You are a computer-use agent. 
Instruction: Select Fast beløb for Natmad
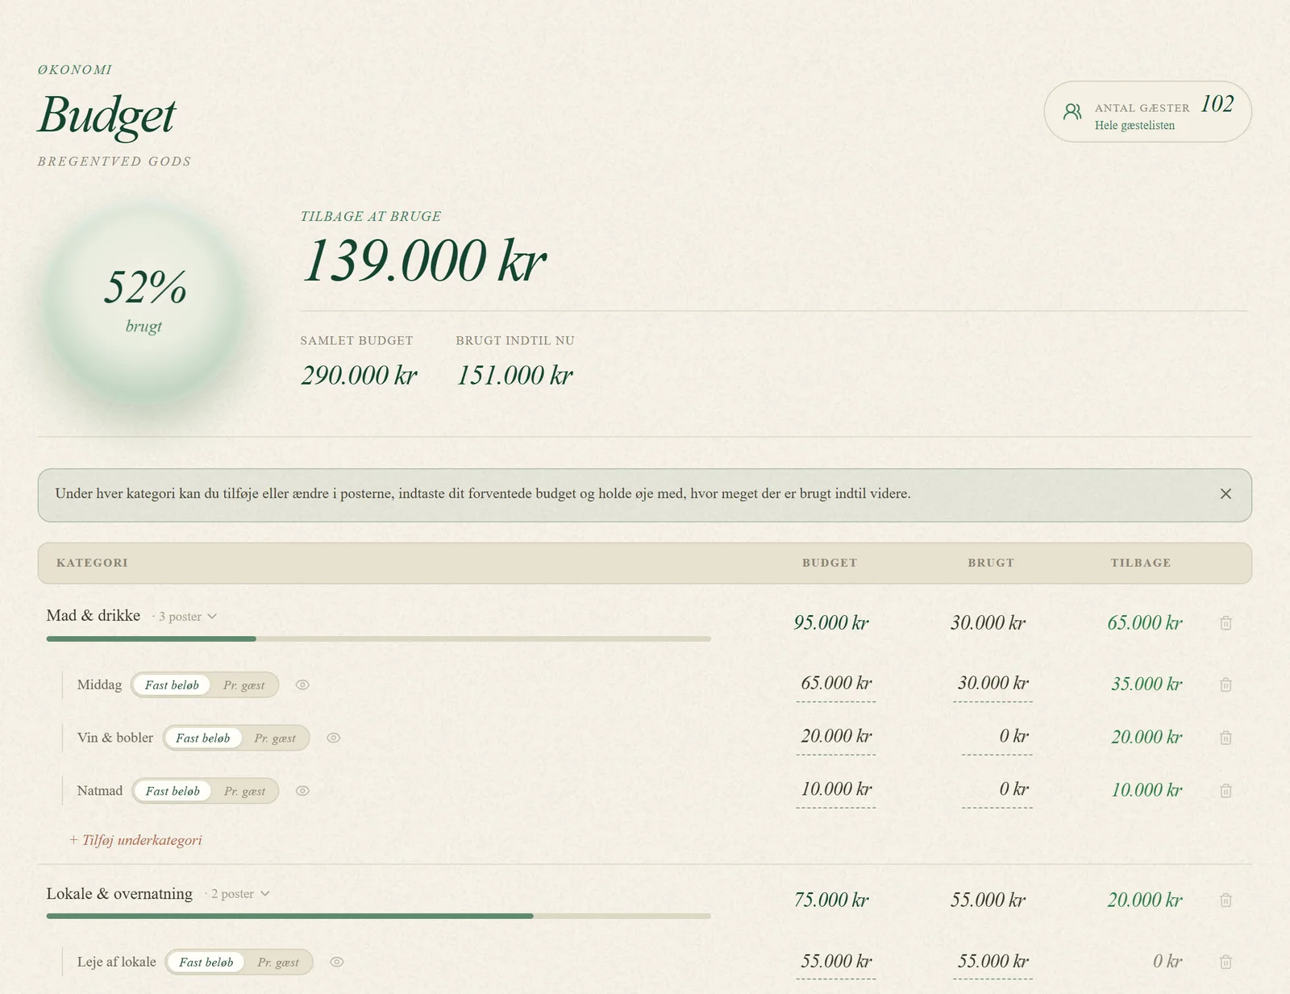173,791
